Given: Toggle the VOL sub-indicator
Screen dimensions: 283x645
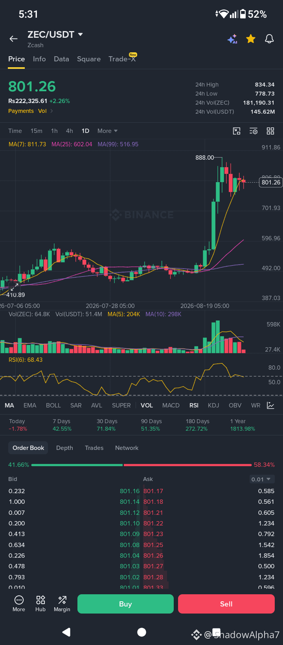Looking at the screenshot, I should (x=147, y=405).
